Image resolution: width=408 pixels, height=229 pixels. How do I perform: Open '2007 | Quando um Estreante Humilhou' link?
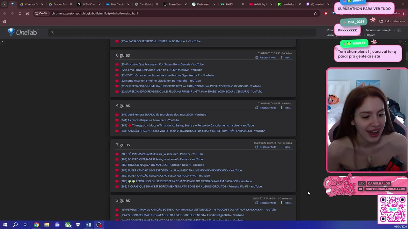click(167, 75)
